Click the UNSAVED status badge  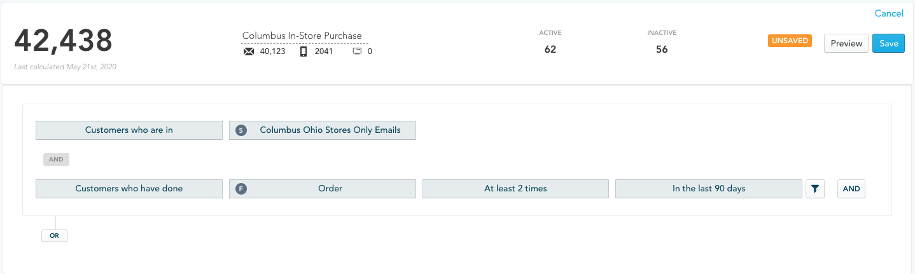[790, 41]
